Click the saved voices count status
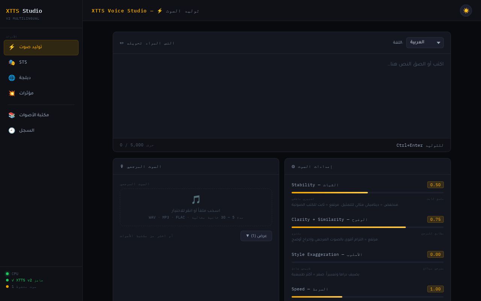Screen dimensions: 481x301 (24, 287)
